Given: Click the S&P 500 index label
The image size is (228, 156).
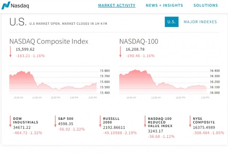Looking at the screenshot, I should pos(66,118).
